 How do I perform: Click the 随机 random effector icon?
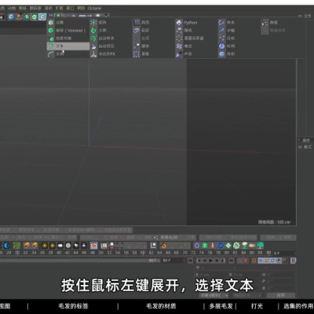[179, 31]
